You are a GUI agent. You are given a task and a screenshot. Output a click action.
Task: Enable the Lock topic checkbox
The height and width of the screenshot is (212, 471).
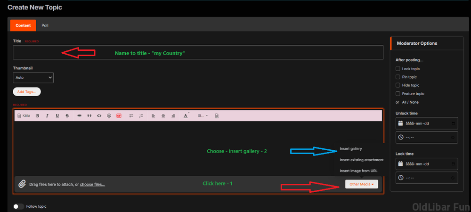click(398, 69)
